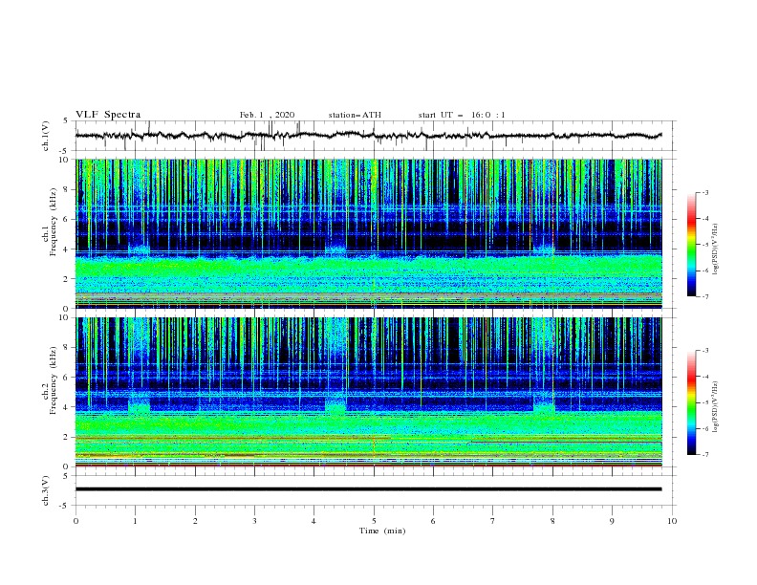Click the ch.1 "Frequency (kHz)" axis label

[54, 222]
